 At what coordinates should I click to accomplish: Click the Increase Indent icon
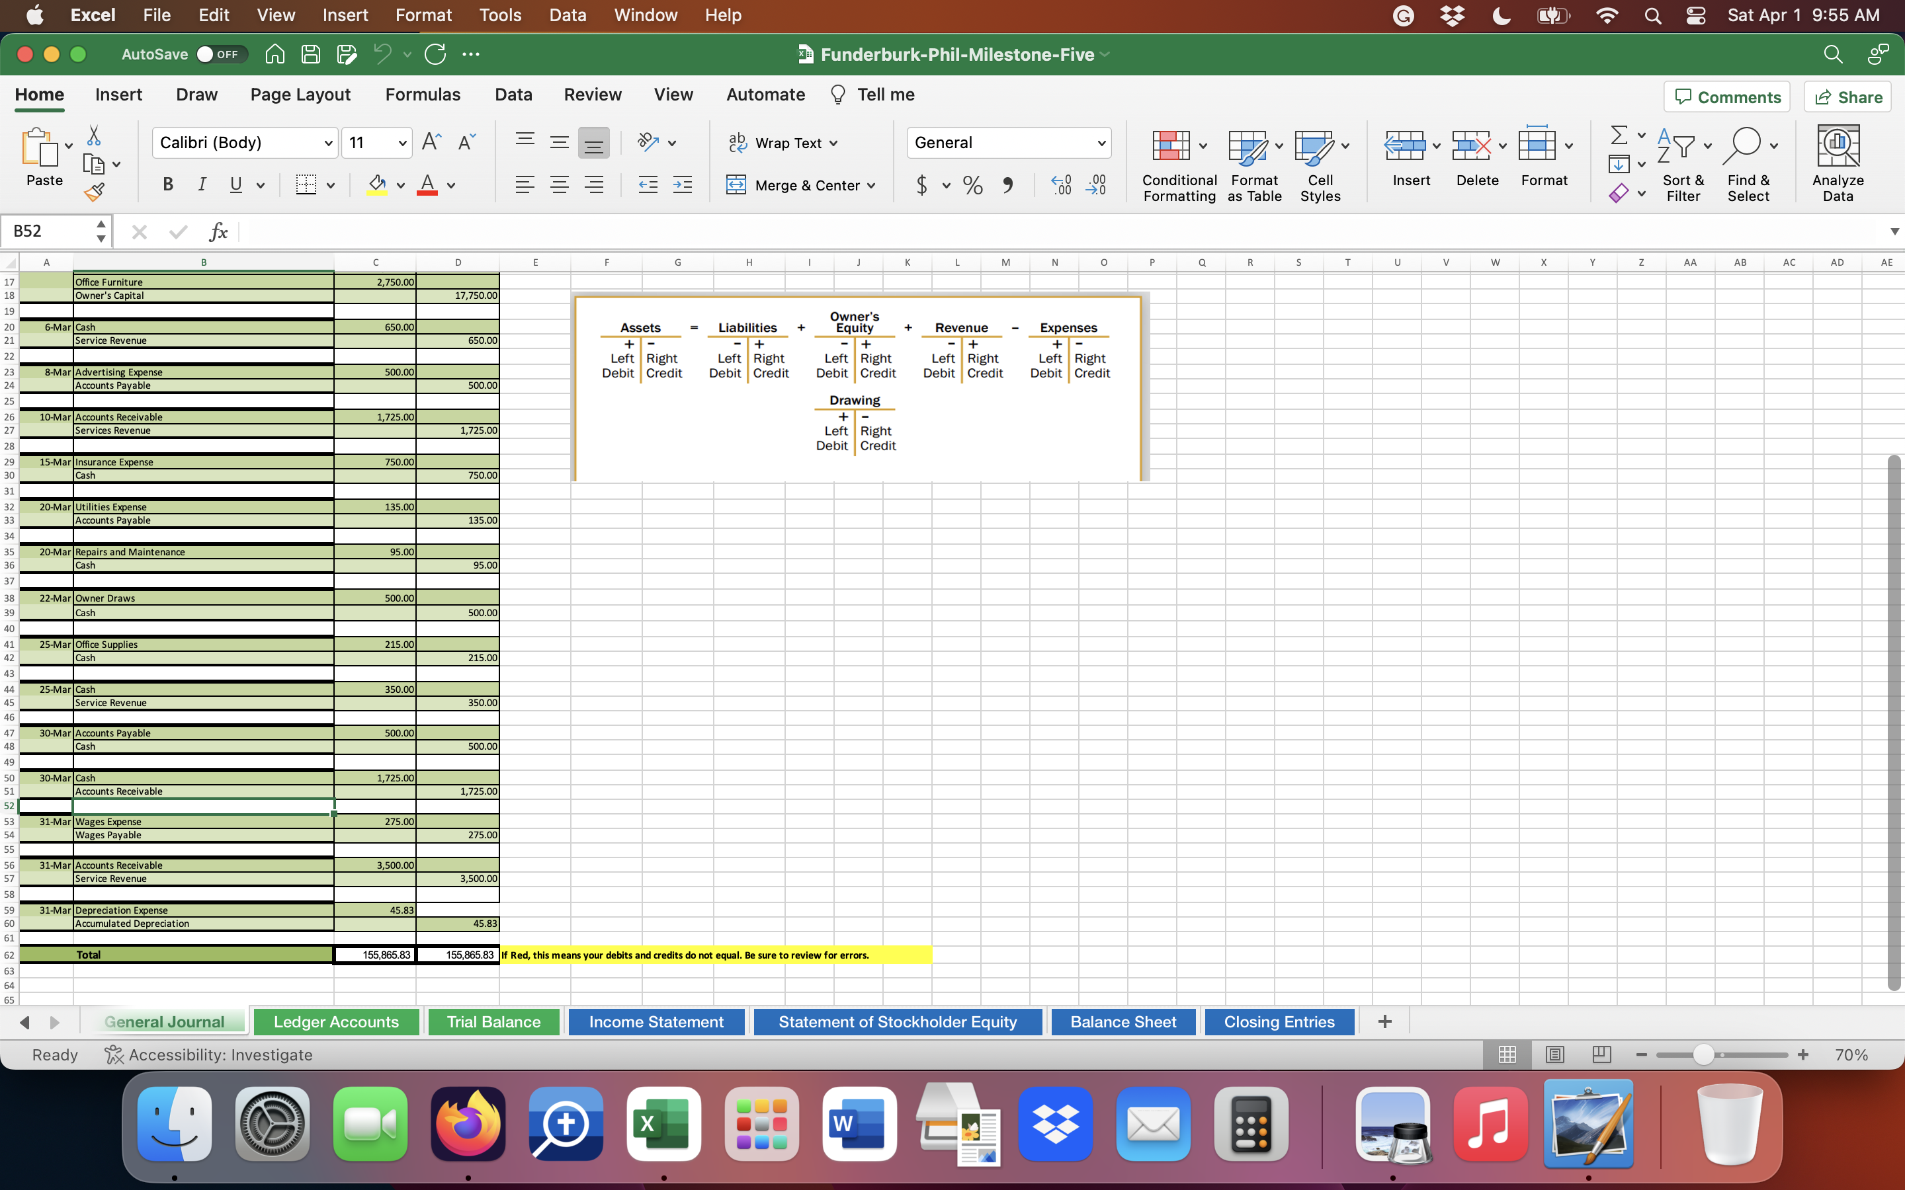pyautogui.click(x=683, y=186)
